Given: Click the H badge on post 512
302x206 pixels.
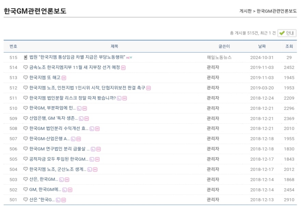Looking at the screenshot, I should click(x=148, y=88).
